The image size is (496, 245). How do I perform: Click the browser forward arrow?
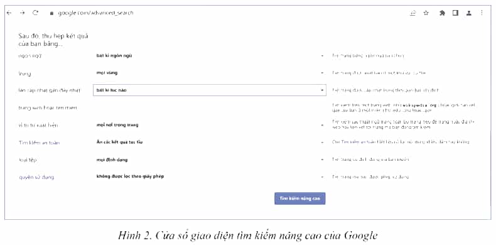(22, 13)
